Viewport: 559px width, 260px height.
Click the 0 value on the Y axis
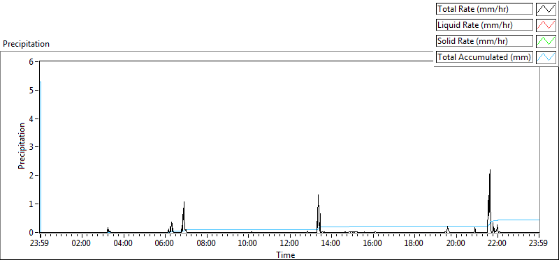(x=31, y=233)
